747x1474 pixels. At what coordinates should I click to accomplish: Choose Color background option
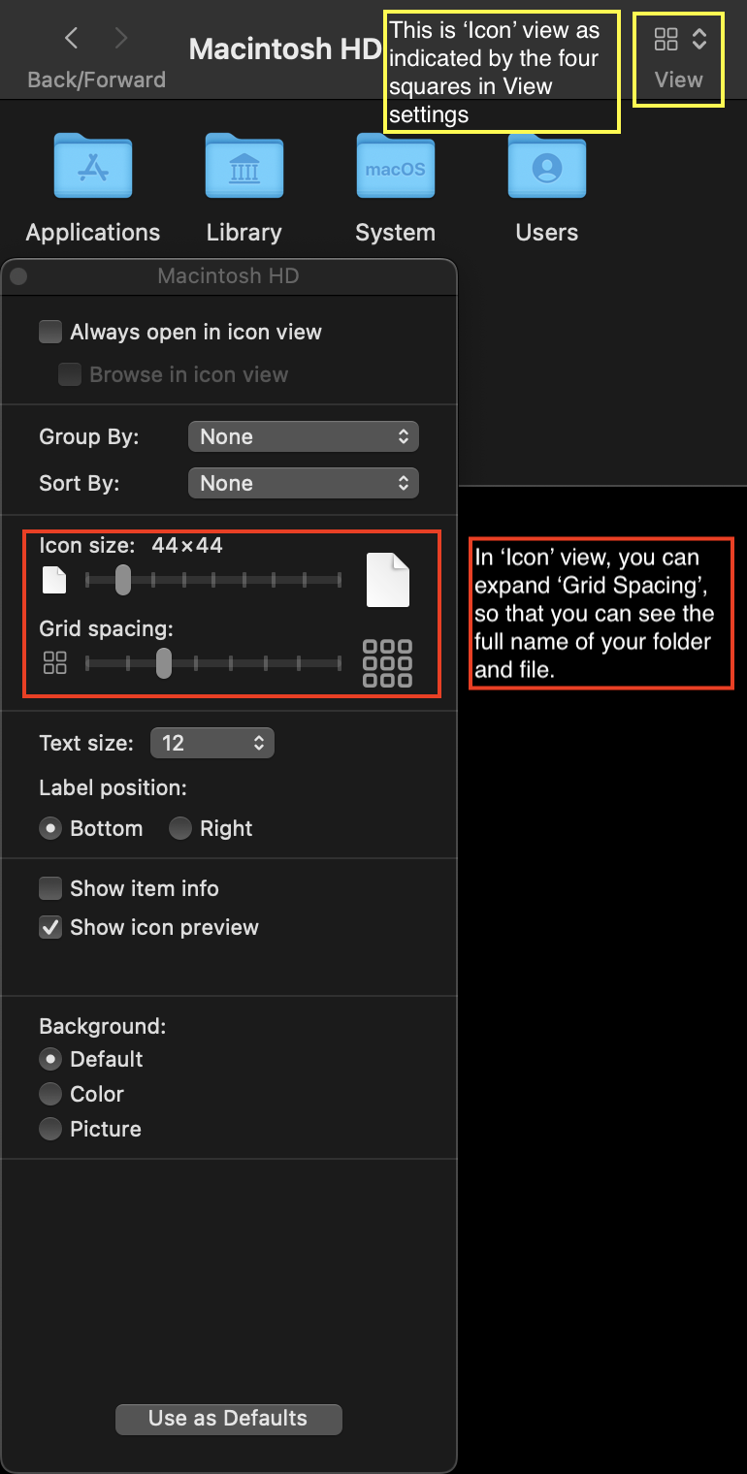pos(50,1094)
